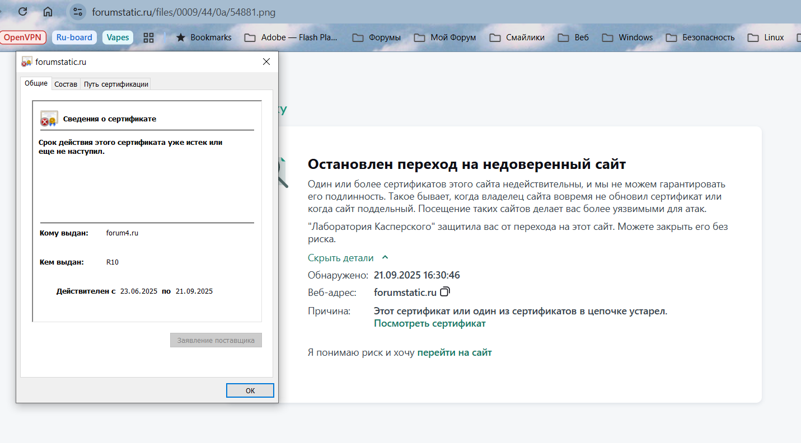This screenshot has width=801, height=443.
Task: Click перейти на сайт to proceed
Action: 455,352
